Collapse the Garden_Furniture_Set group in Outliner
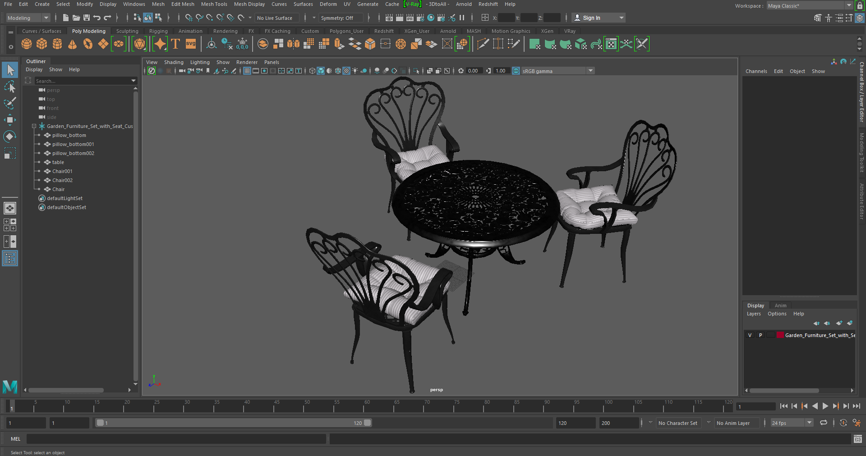The width and height of the screenshot is (866, 456). pos(34,126)
